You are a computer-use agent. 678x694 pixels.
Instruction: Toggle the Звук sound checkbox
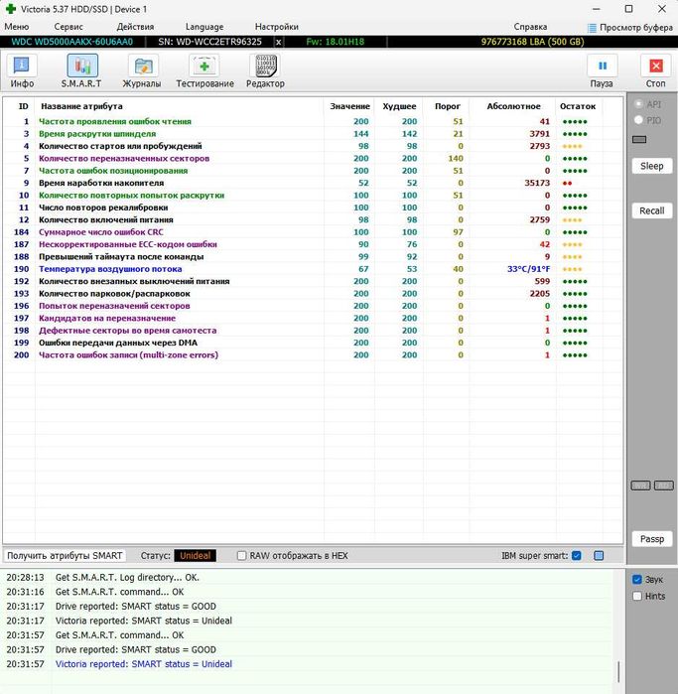(637, 580)
